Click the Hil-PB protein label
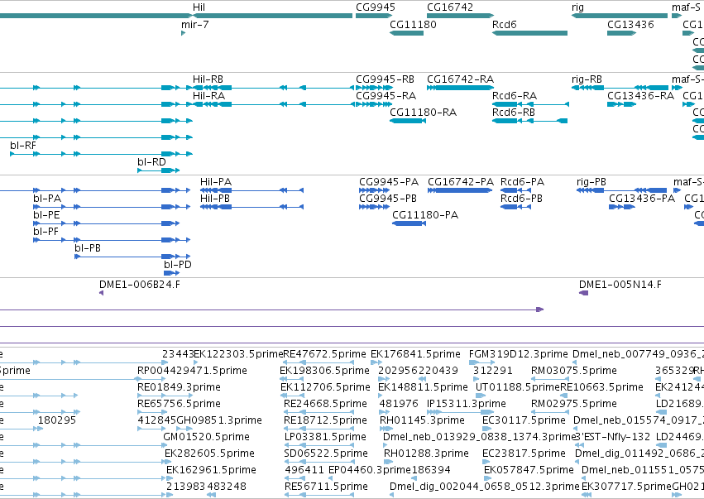 [x=215, y=199]
